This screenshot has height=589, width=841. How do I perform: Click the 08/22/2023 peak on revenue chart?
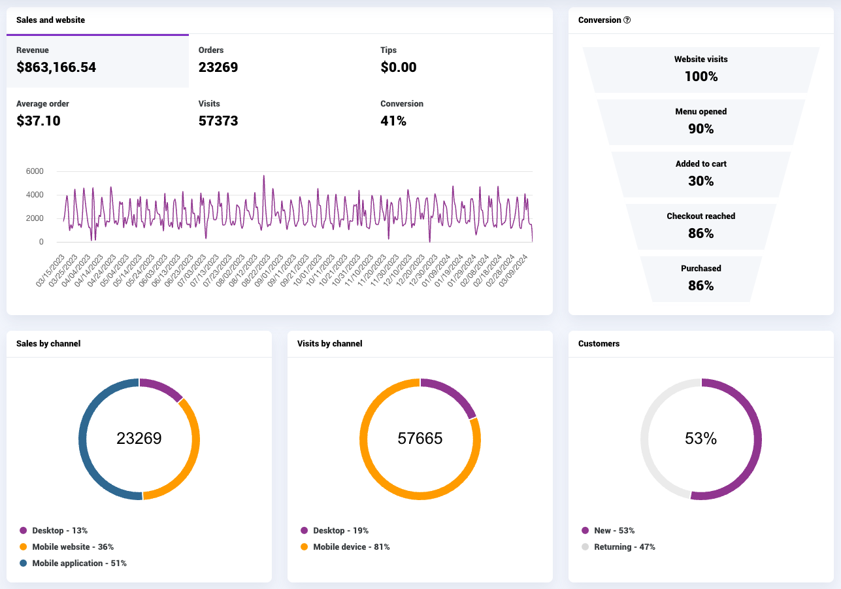[263, 176]
